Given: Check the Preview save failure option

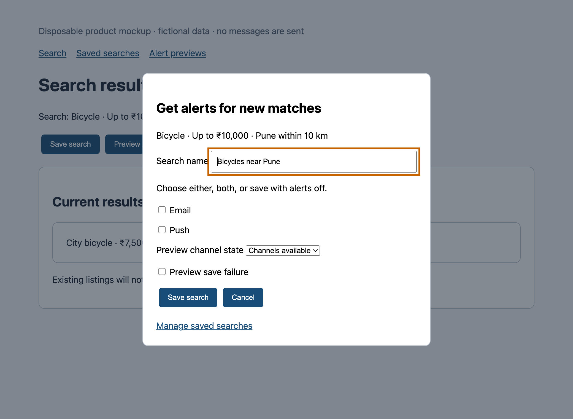Looking at the screenshot, I should (x=162, y=272).
